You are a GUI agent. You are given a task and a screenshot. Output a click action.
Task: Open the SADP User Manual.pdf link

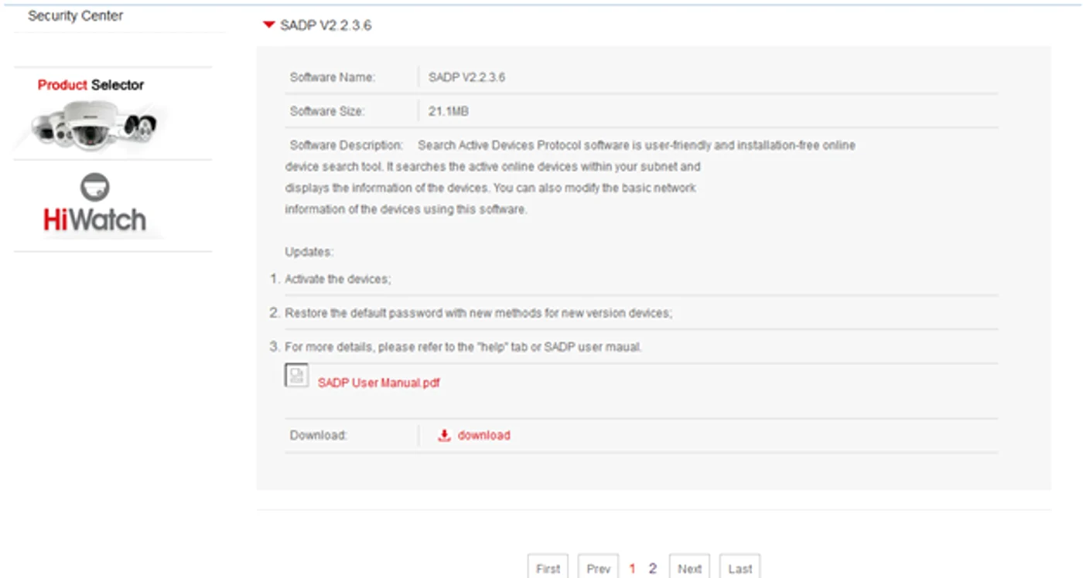coord(378,382)
